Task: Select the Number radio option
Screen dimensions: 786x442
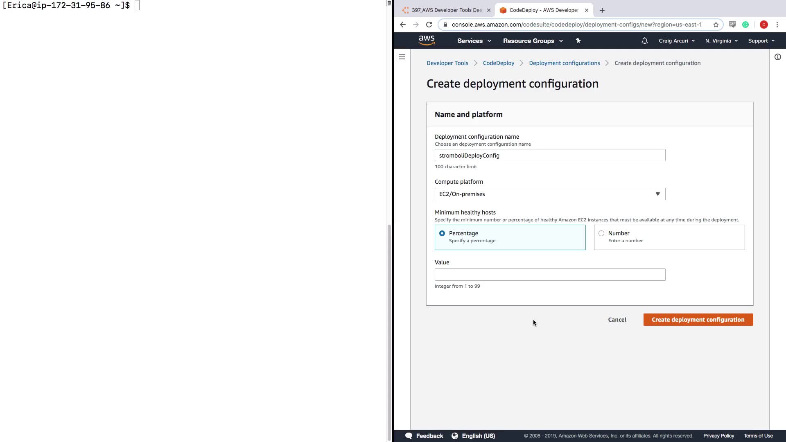Action: (601, 233)
